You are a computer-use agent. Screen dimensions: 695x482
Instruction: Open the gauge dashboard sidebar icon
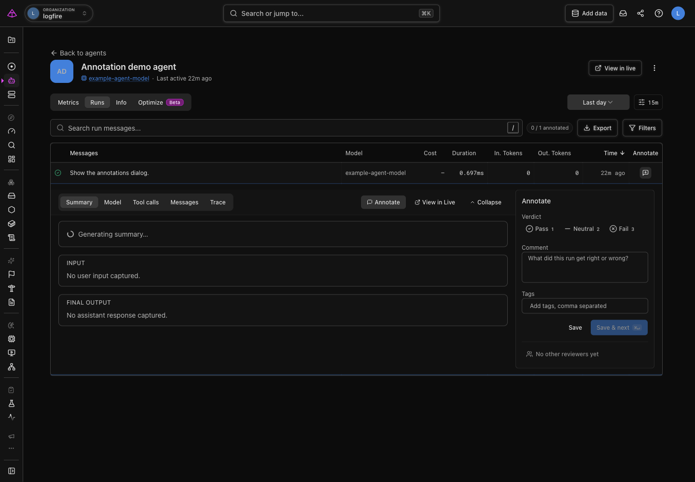click(x=12, y=131)
